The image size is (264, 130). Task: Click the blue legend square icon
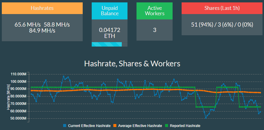coord(65,126)
